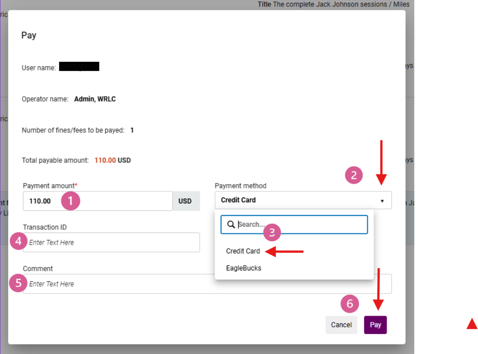This screenshot has height=354, width=478.
Task: Click into the Transaction ID field
Action: (x=113, y=242)
